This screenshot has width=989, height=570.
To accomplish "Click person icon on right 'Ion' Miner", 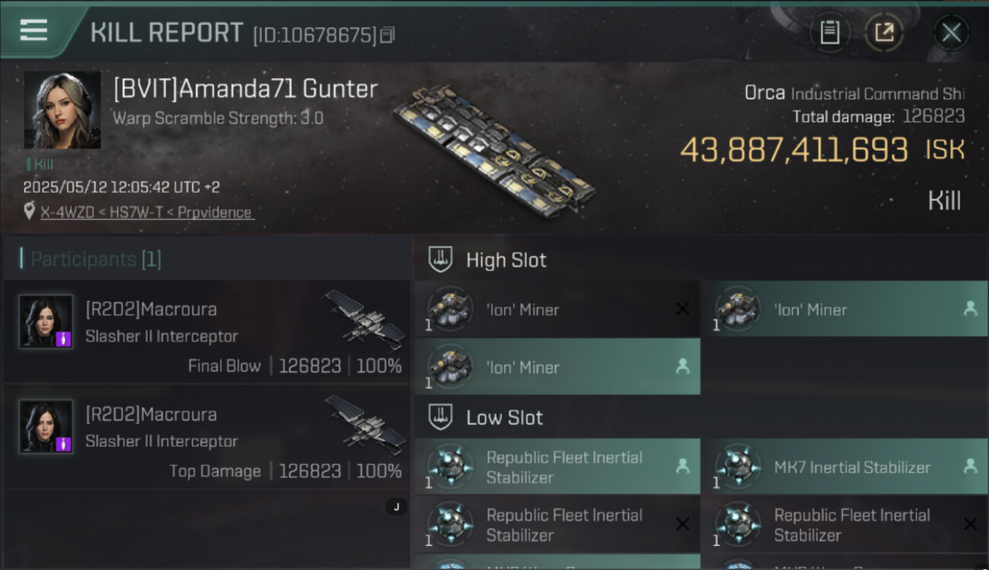I will [970, 309].
